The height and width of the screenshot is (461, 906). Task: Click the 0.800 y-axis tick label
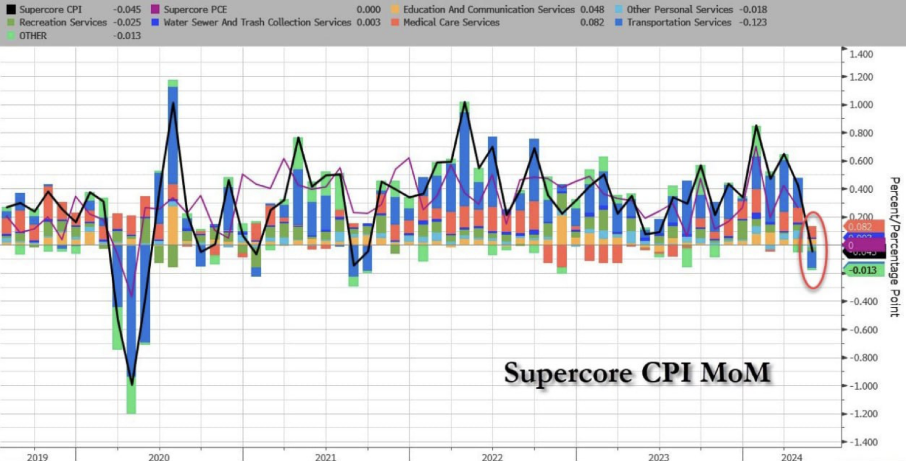(x=861, y=133)
